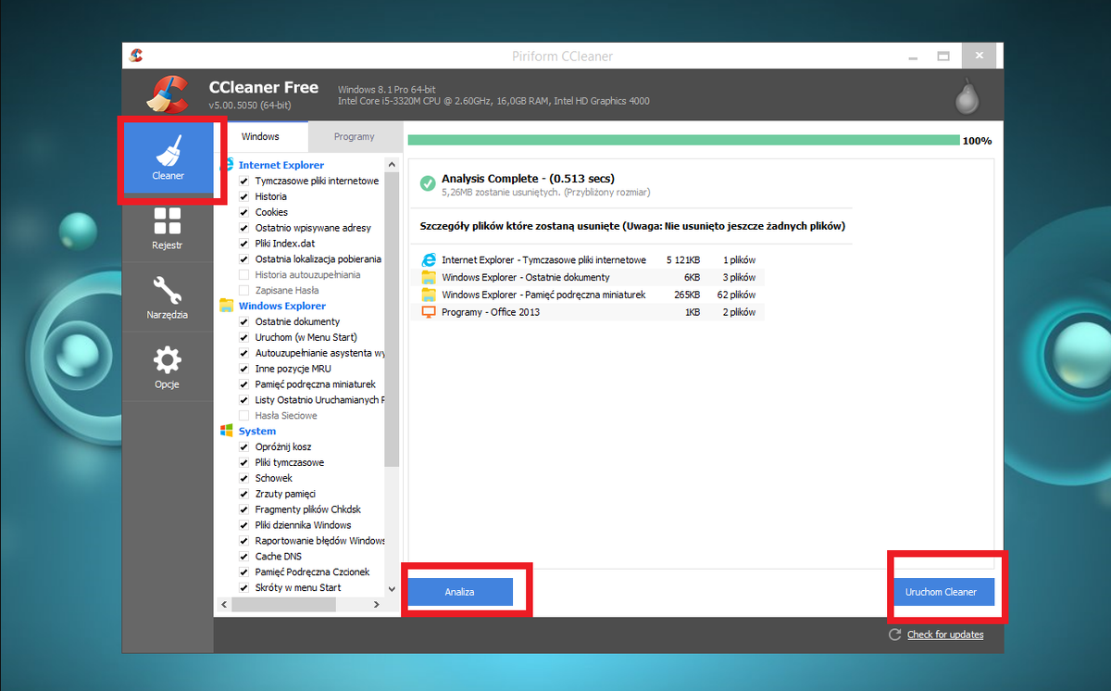Click the refresh icon beside Check for updates
1111x691 pixels.
(895, 634)
